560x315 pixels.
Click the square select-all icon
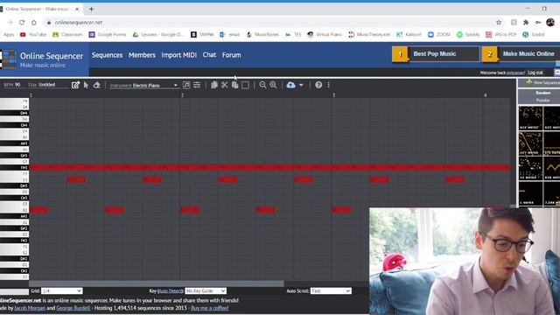pos(245,85)
